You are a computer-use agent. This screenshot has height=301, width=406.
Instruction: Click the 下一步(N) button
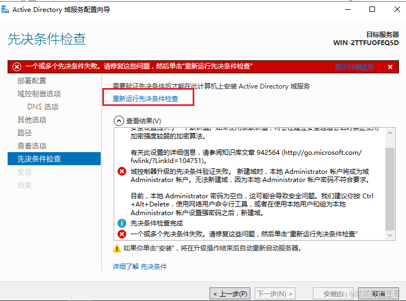coord(275,294)
